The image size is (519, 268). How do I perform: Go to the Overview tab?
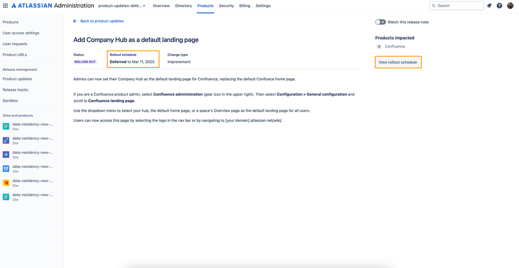161,6
